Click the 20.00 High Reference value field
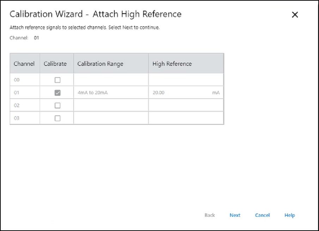Viewport: 319px width, 231px height. (159, 93)
